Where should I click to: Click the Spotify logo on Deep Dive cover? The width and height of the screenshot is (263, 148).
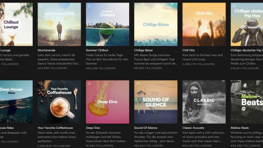click(x=89, y=83)
